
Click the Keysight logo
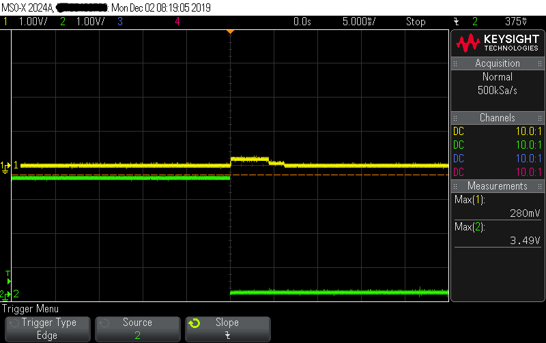click(498, 43)
